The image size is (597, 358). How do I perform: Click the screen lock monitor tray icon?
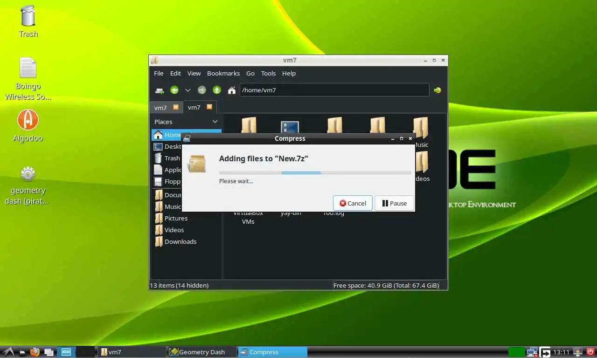pyautogui.click(x=578, y=352)
